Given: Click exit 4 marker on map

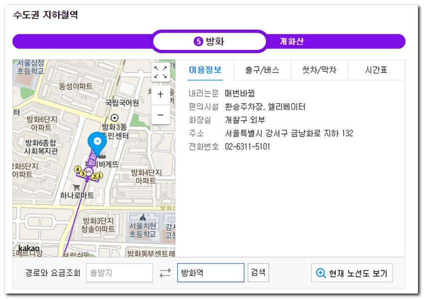Looking at the screenshot, I should 77,169.
